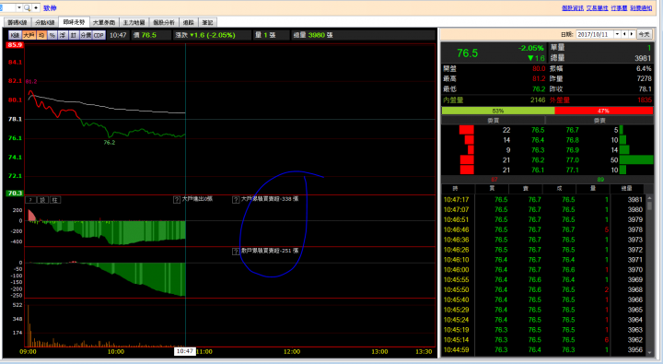The image size is (663, 364).
Task: Click help icon beside 散戶累積買賣超-251張
Action: coord(236,252)
